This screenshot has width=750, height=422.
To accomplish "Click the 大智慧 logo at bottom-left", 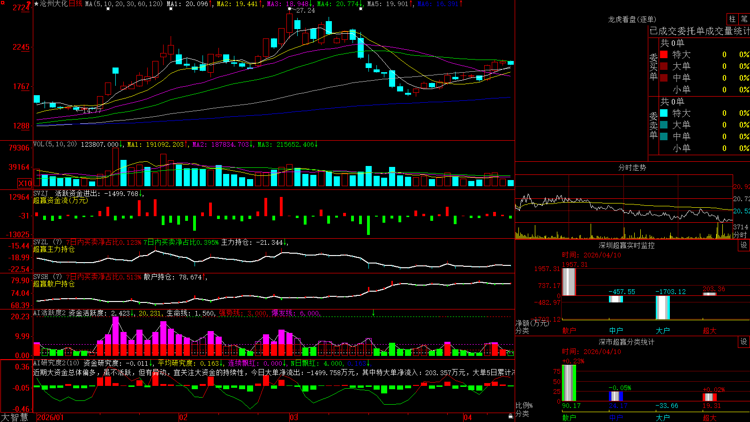I will click(15, 417).
